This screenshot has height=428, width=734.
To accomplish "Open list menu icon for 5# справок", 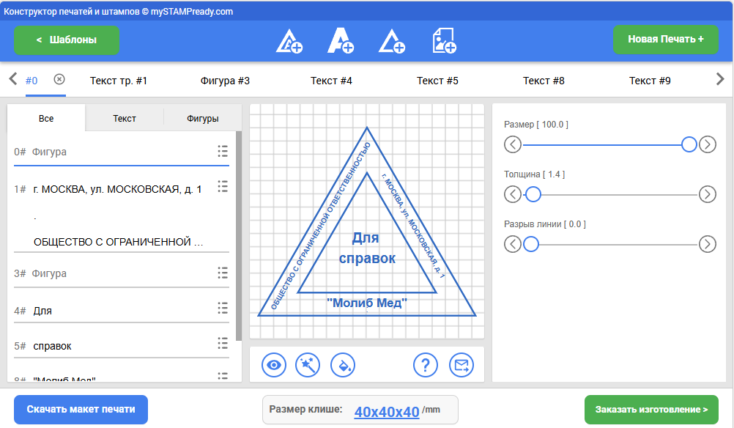I will click(223, 343).
